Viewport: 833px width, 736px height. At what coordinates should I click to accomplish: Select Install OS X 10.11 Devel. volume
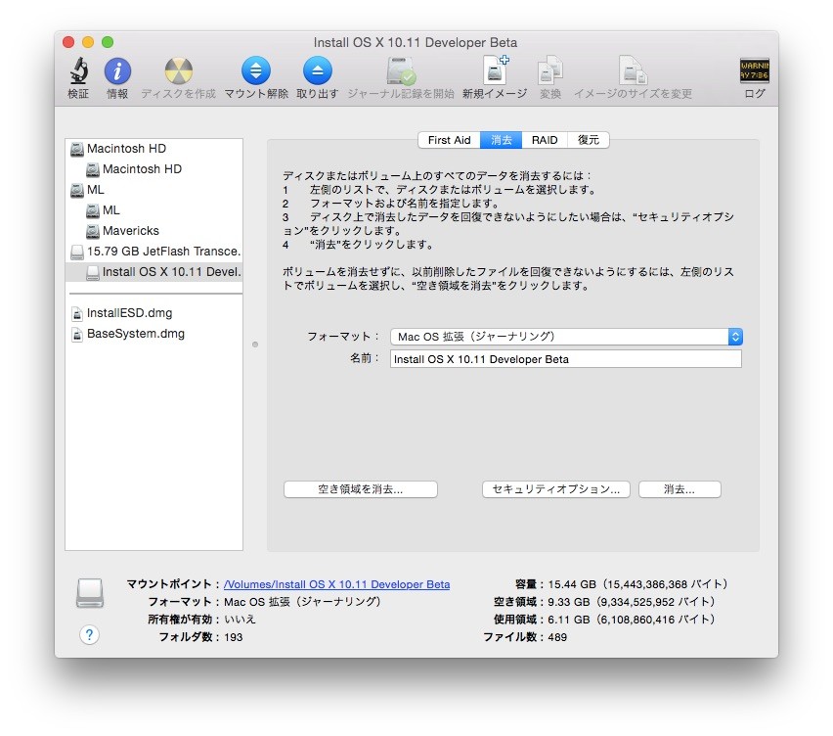tap(154, 272)
